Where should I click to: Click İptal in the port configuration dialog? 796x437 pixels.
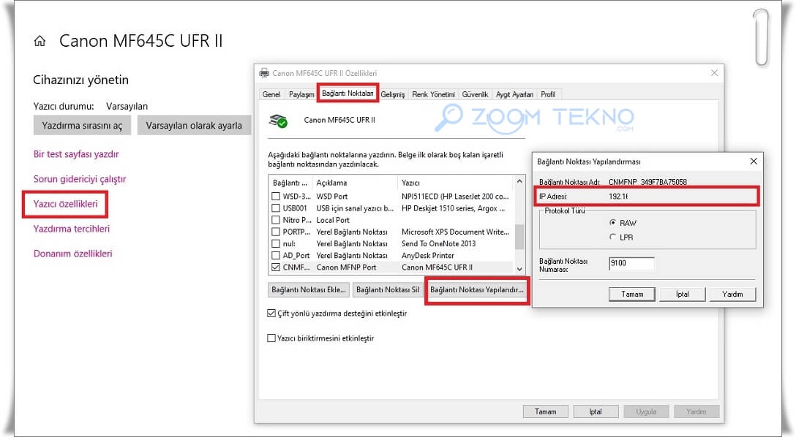(x=683, y=294)
